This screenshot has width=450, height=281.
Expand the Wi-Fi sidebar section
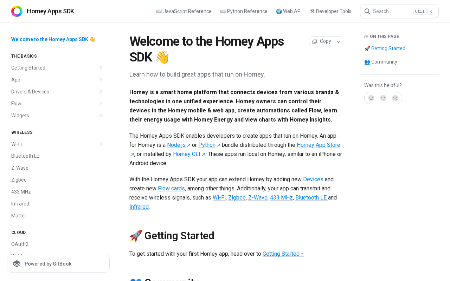point(101,144)
